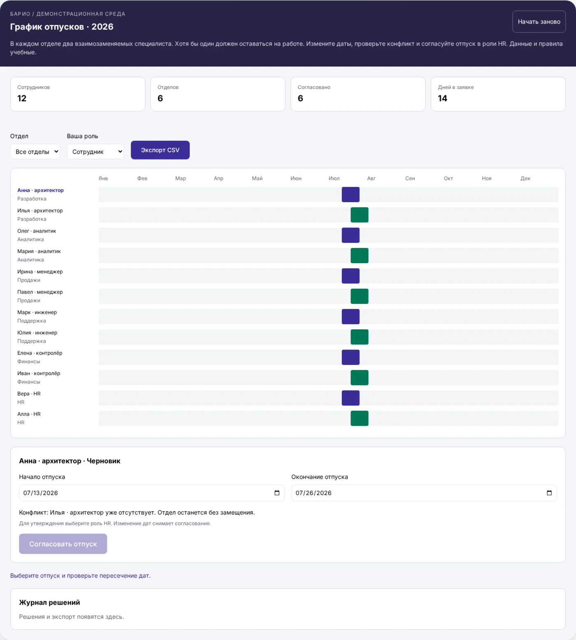Click the 'Авг' month label in the chart
The height and width of the screenshot is (640, 576).
tap(372, 178)
